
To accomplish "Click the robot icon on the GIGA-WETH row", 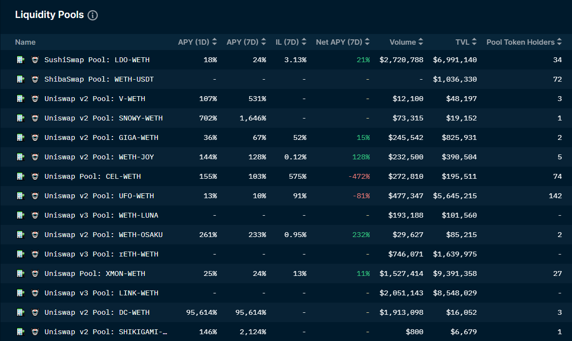I will 35,137.
